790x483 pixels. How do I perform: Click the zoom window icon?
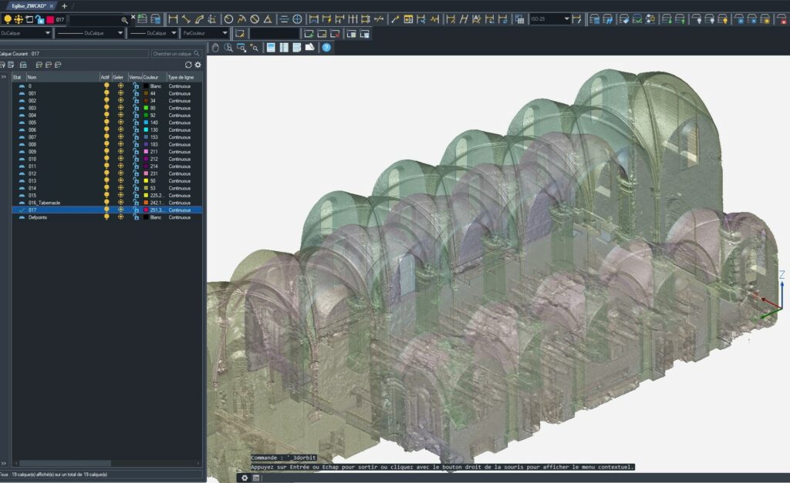click(x=241, y=47)
